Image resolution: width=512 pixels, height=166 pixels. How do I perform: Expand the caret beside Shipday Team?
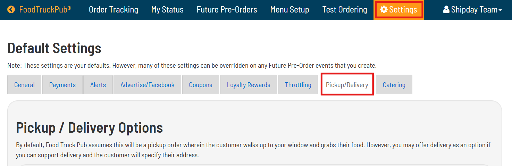pyautogui.click(x=500, y=10)
